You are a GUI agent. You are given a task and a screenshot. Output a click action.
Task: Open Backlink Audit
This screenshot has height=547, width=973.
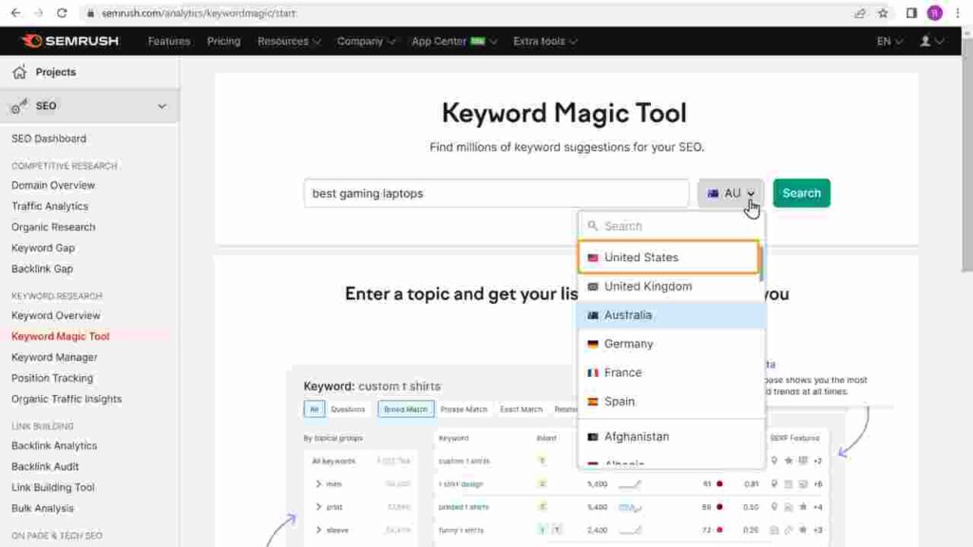[45, 466]
